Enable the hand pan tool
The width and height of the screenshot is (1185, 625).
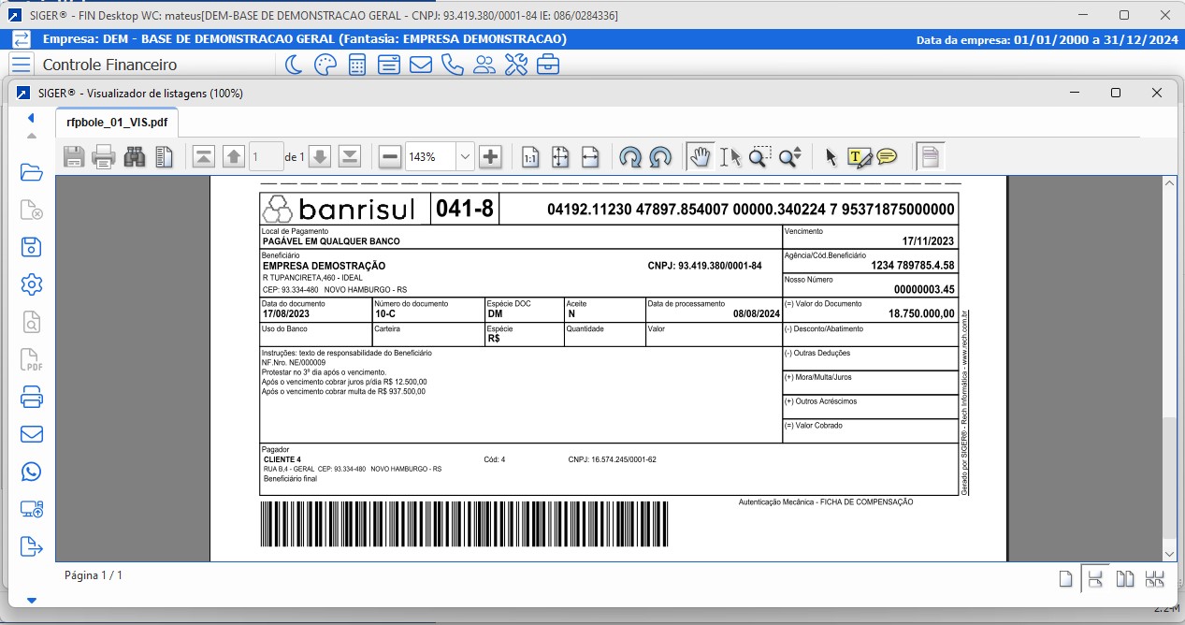coord(699,157)
